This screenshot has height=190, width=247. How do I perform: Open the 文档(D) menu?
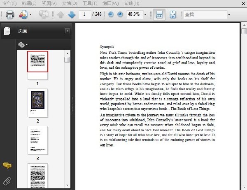[x=70, y=3]
